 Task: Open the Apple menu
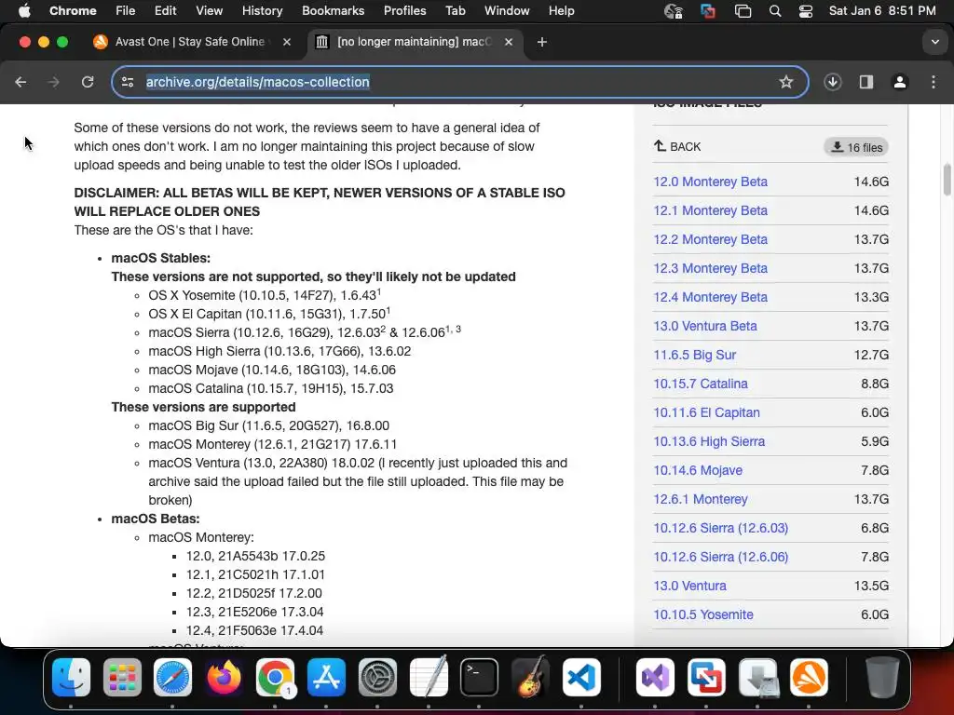24,11
